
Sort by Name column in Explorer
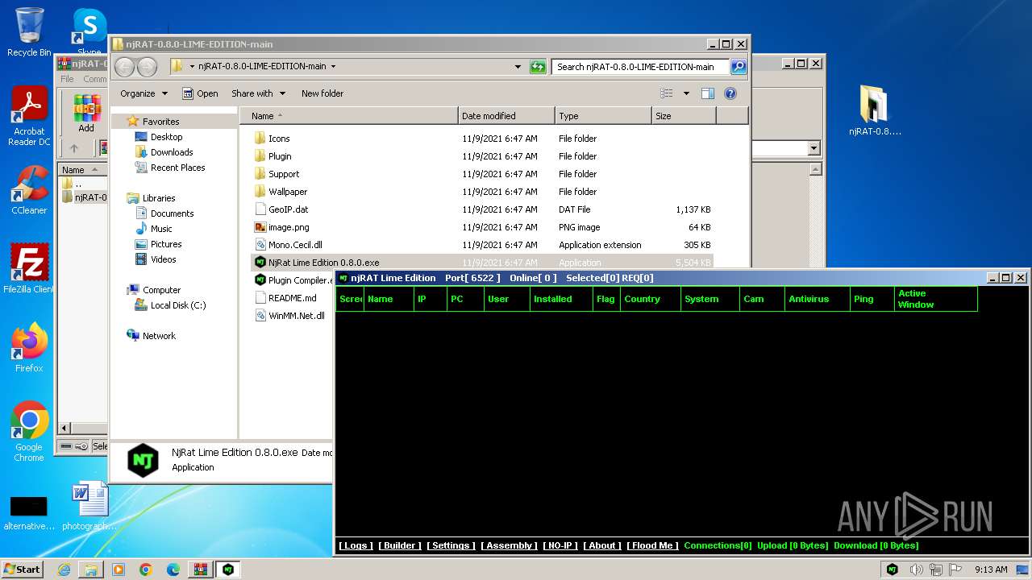(351, 116)
